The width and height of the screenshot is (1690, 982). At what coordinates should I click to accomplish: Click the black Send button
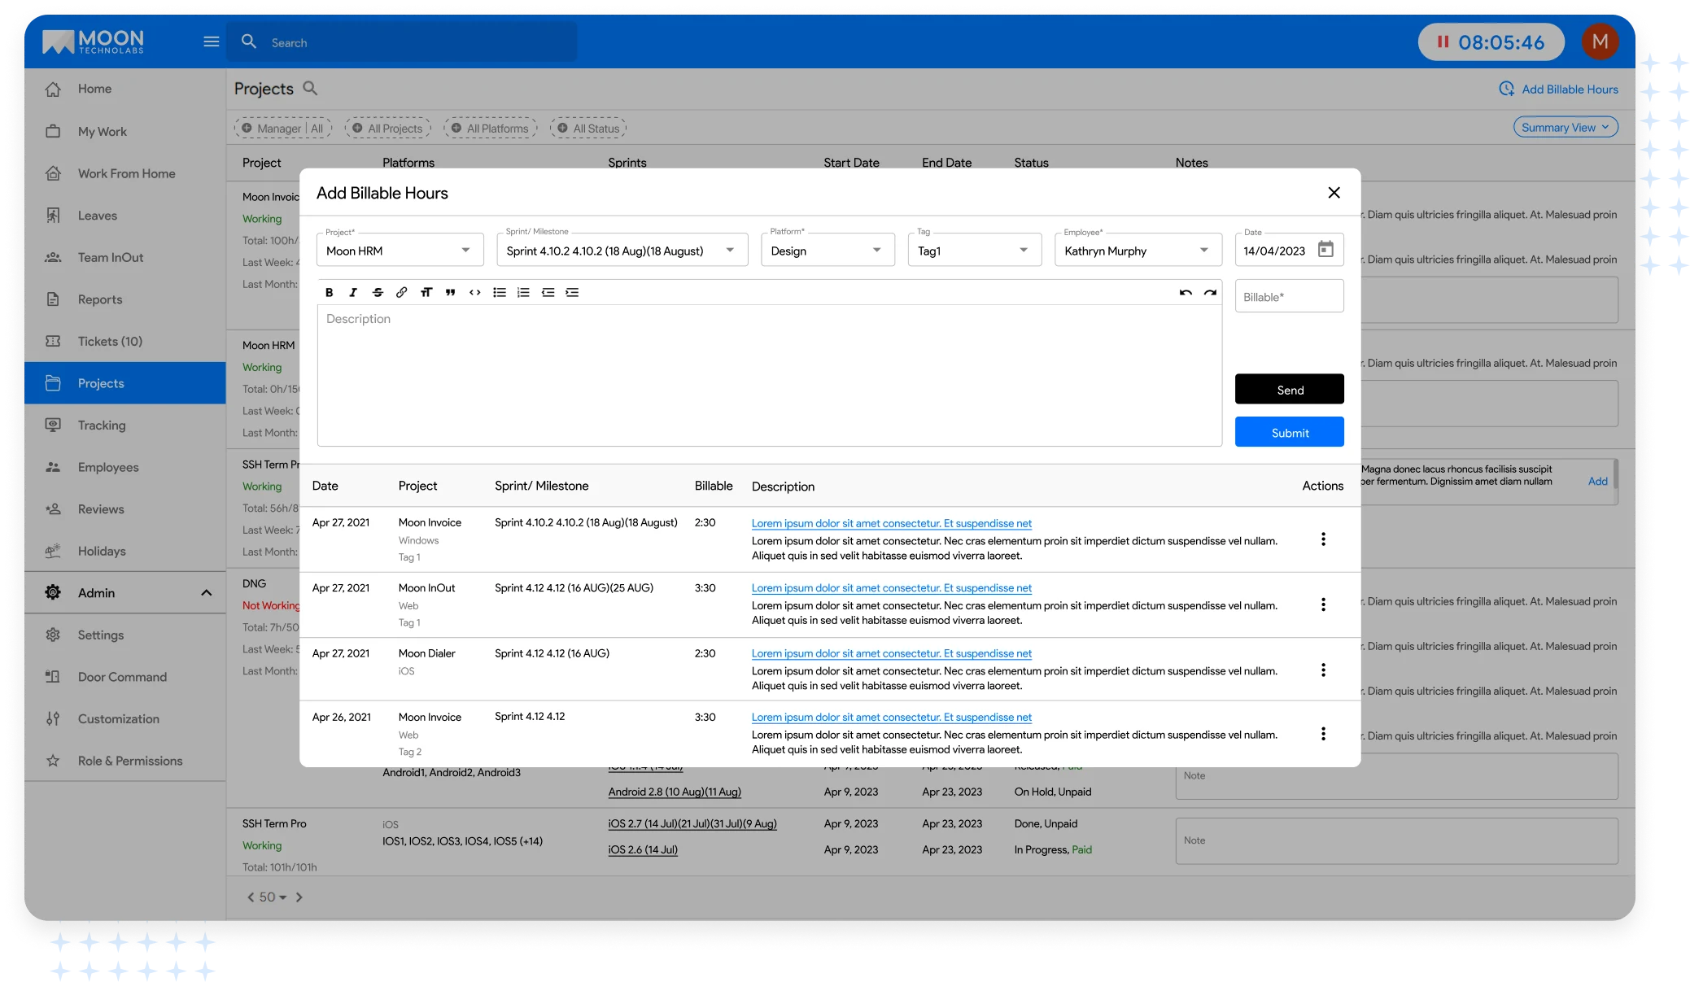(x=1290, y=389)
